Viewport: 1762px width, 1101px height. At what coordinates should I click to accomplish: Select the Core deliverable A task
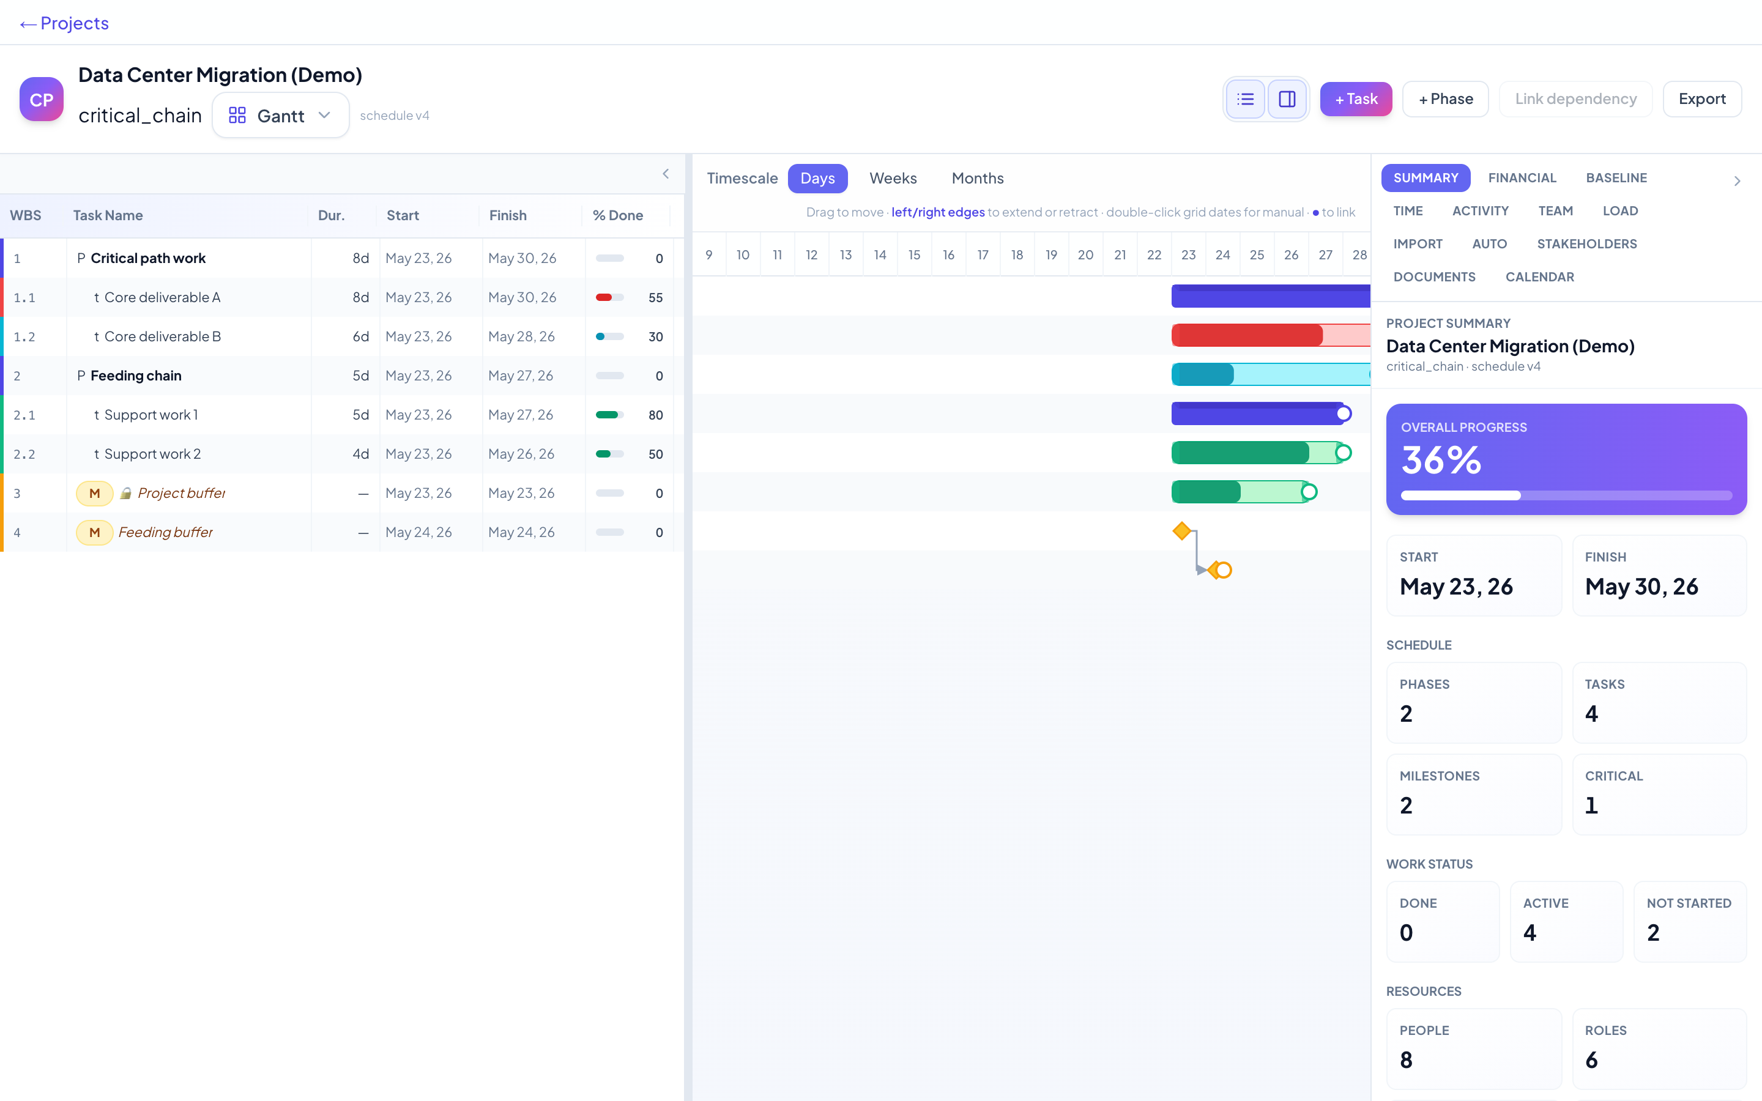point(342,298)
